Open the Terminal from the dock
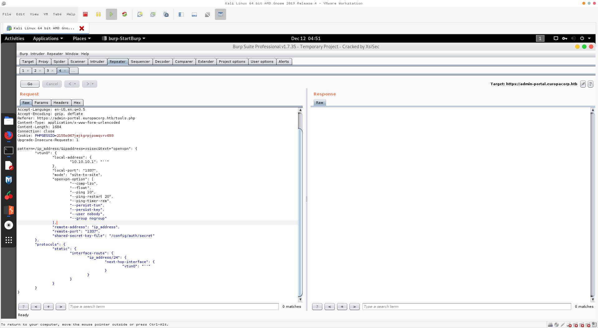 click(9, 150)
